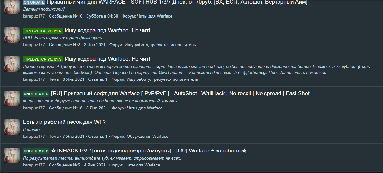Click the avatar beside the UPD: Есть сурсы post
383x173 pixels.
click(12, 35)
